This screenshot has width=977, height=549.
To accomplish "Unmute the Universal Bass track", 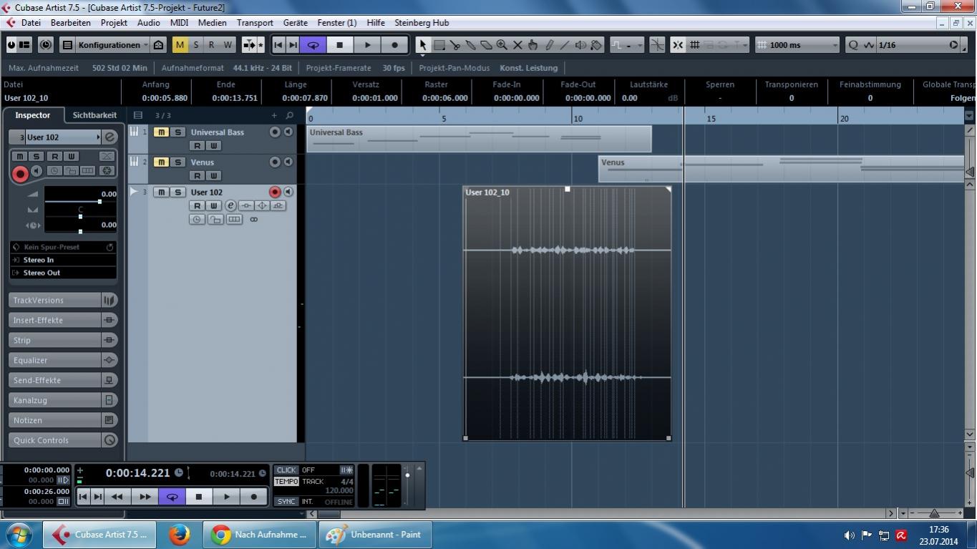I will pos(161,132).
